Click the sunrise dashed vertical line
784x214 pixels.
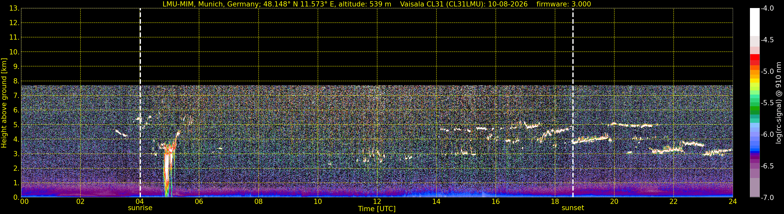[140, 103]
